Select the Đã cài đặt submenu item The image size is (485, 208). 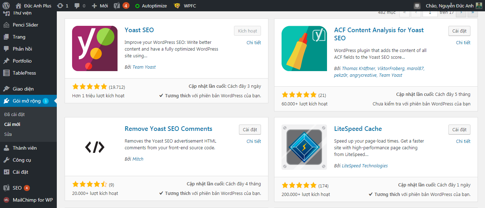15,114
